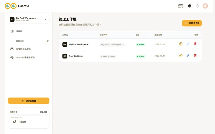Click the 新增工作區 button

[192, 23]
